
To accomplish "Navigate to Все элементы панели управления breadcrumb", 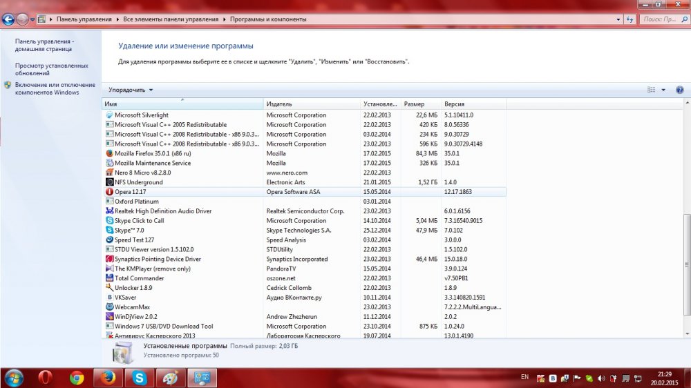I will tap(171, 19).
